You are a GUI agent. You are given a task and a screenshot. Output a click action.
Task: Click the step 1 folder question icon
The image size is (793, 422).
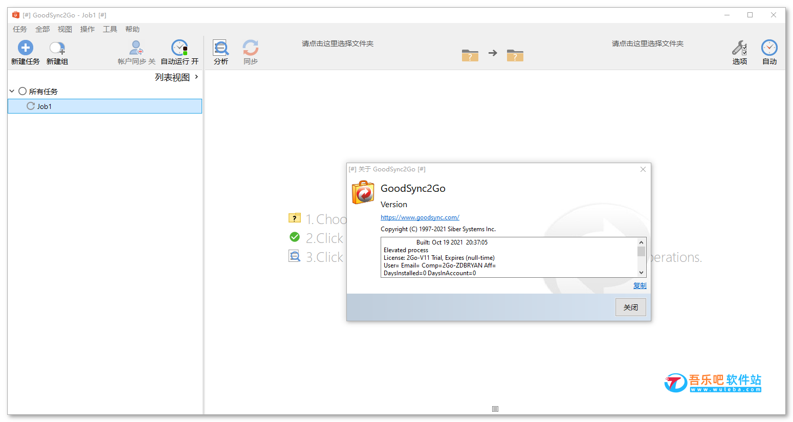click(x=295, y=218)
